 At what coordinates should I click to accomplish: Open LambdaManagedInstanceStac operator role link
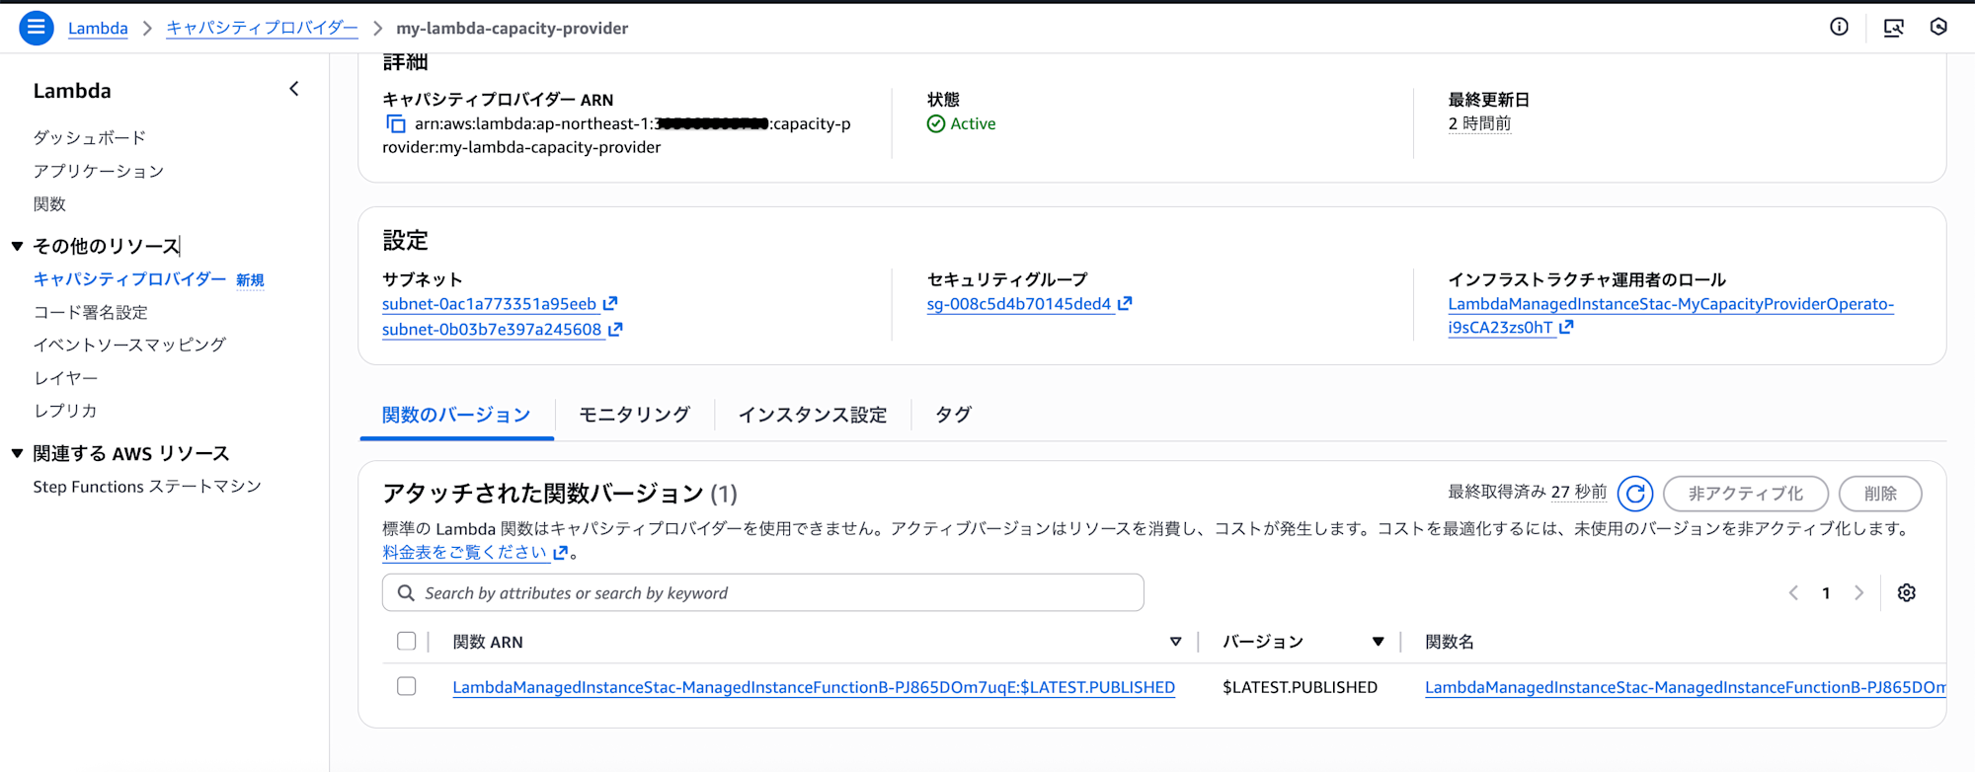[x=1671, y=316]
